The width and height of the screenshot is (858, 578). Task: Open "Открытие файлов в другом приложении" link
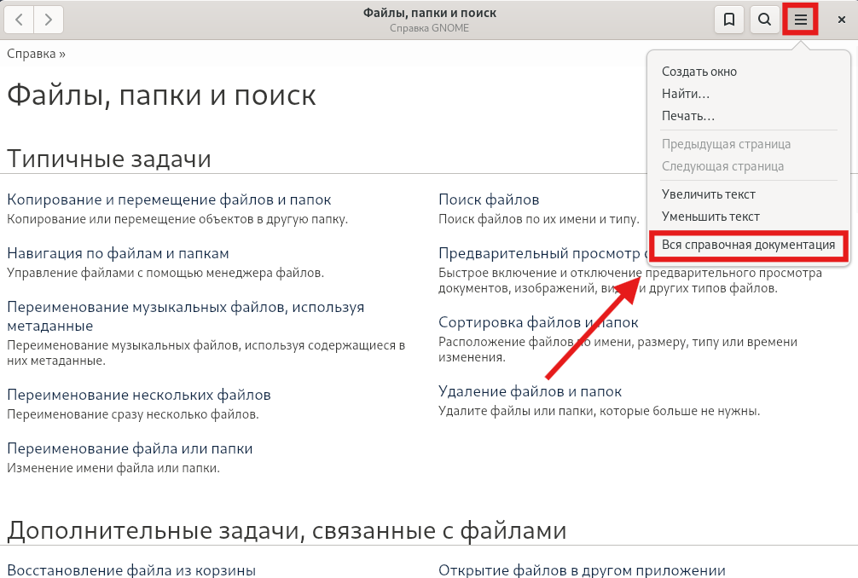pos(582,570)
